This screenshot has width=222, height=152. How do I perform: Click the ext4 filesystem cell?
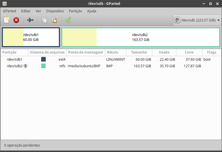pos(62,60)
